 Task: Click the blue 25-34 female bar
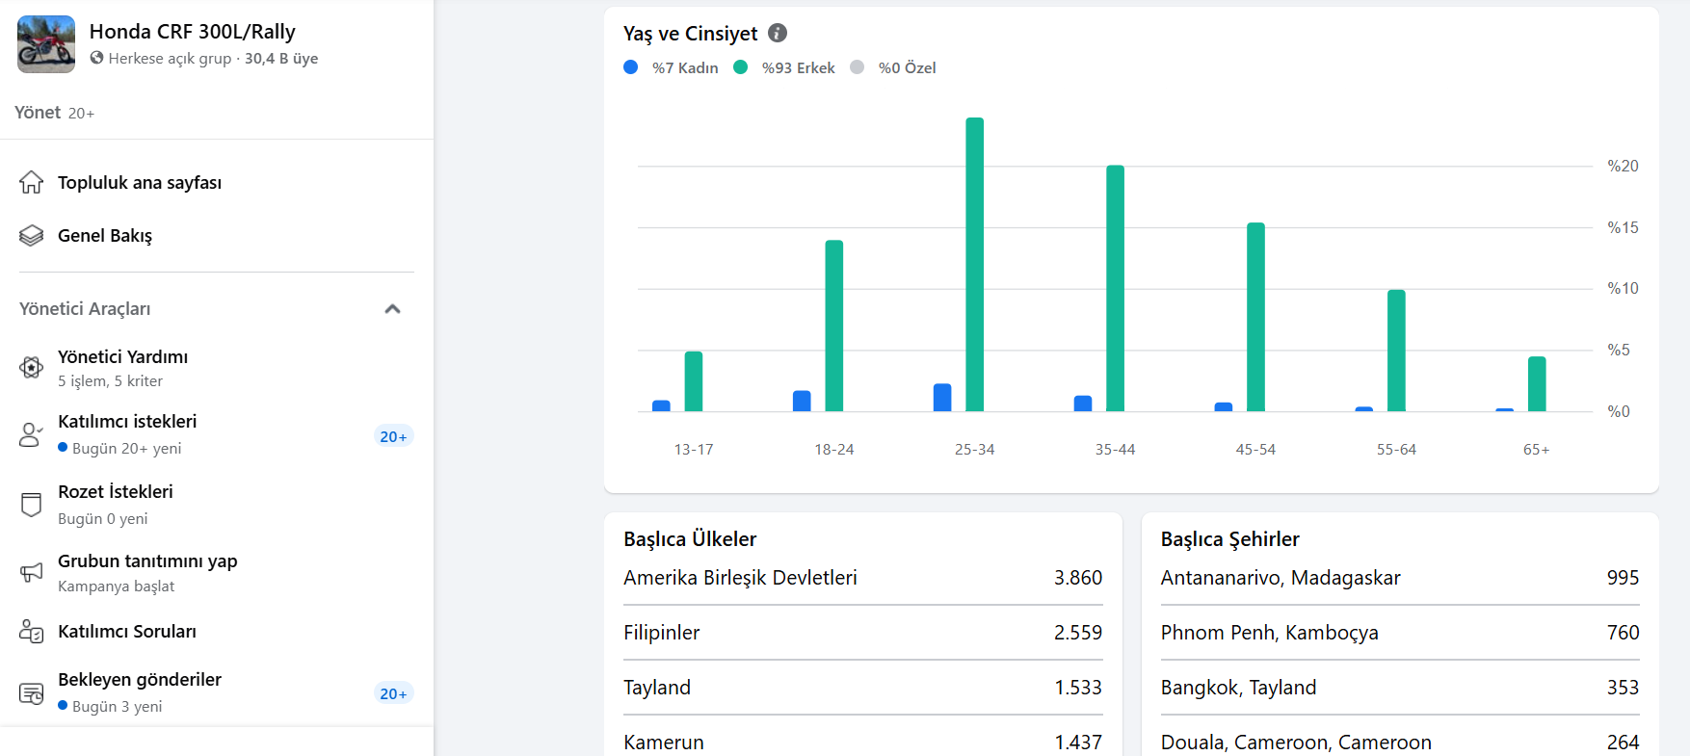pyautogui.click(x=942, y=398)
